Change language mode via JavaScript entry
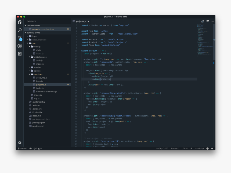The width and height of the screenshot is (231, 173). [199, 148]
